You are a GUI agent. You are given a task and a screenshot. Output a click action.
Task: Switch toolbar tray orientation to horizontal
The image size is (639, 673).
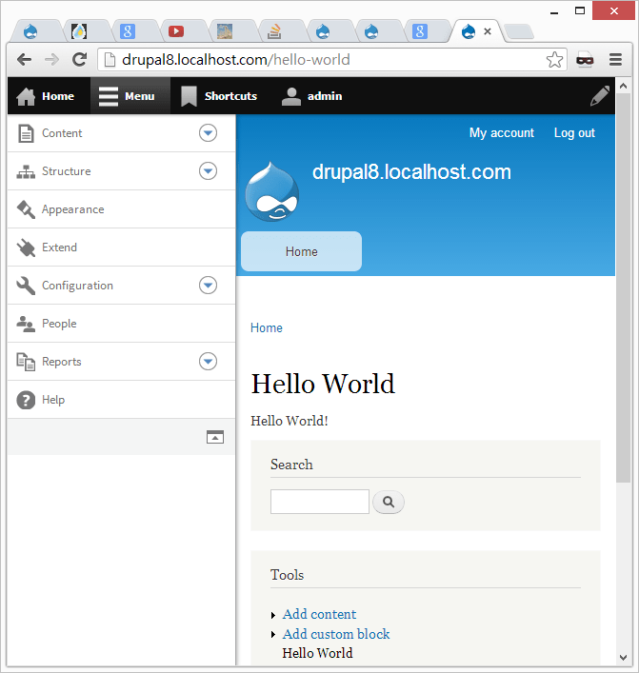coord(215,437)
